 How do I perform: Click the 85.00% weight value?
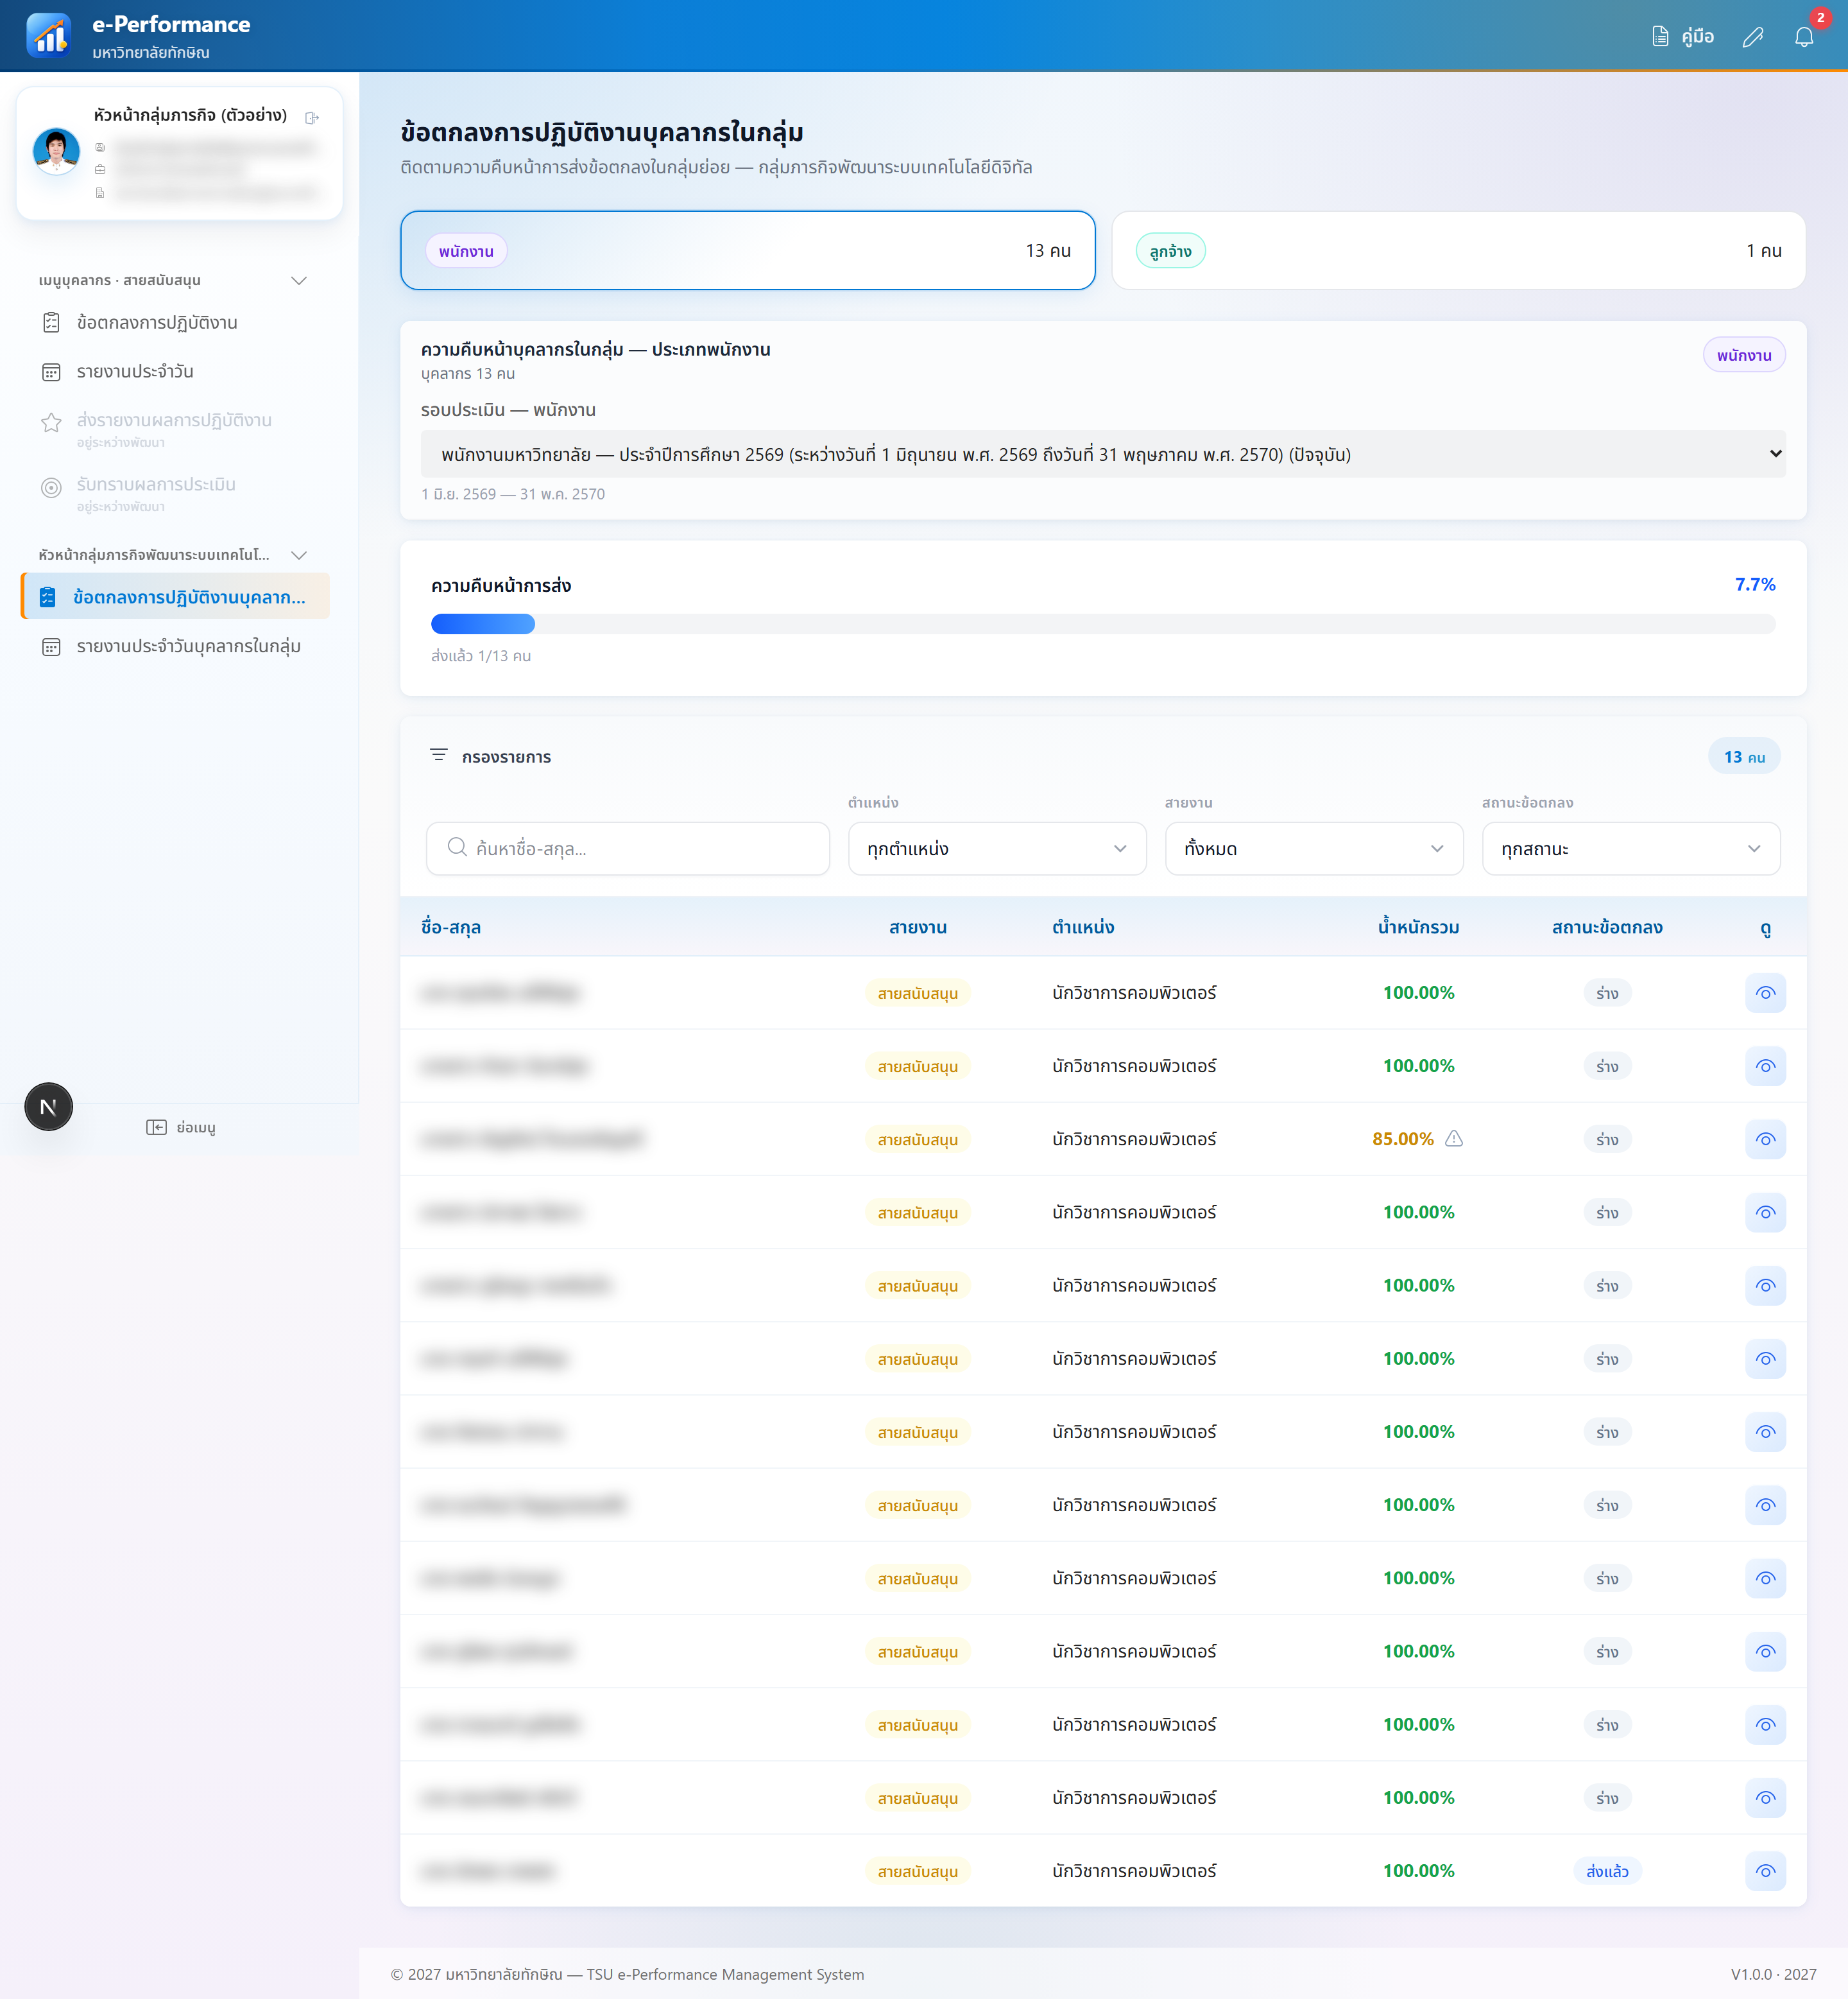point(1403,1139)
